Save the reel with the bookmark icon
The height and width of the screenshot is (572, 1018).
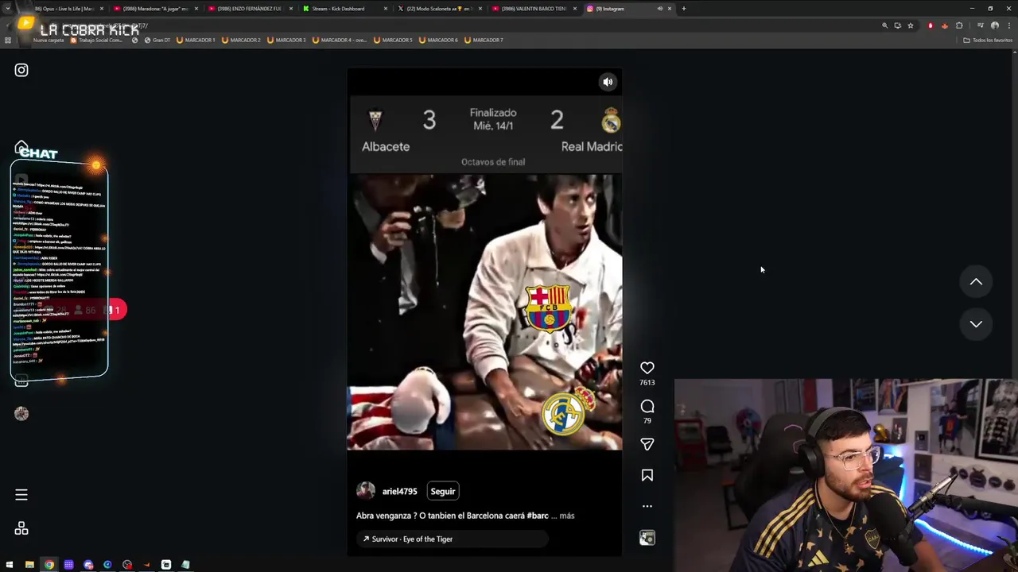[647, 475]
